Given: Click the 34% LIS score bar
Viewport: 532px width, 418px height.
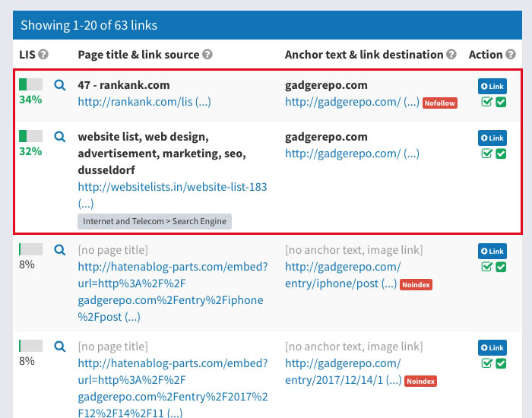Looking at the screenshot, I should (x=30, y=84).
